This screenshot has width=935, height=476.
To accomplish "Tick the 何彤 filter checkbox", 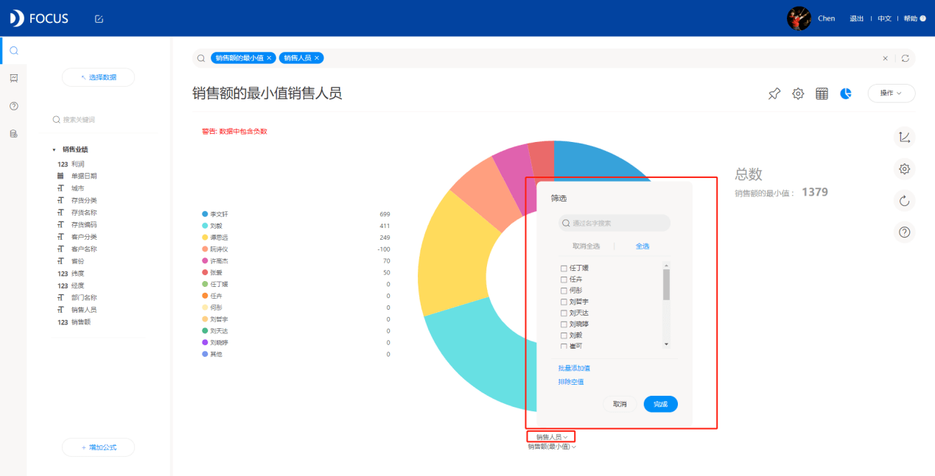I will (564, 291).
